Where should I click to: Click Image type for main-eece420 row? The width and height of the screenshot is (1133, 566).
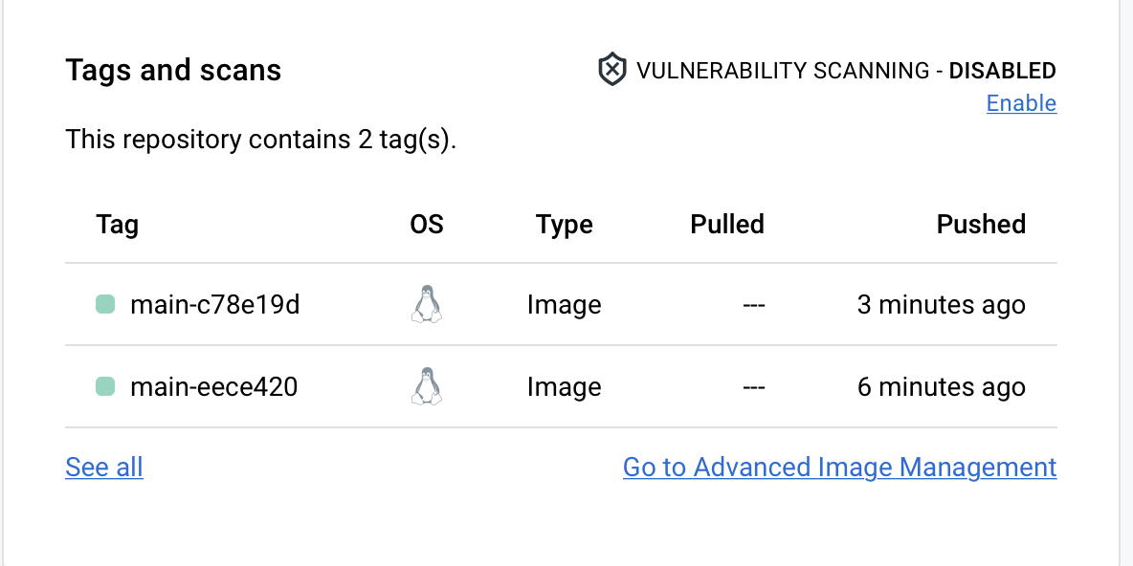tap(564, 387)
